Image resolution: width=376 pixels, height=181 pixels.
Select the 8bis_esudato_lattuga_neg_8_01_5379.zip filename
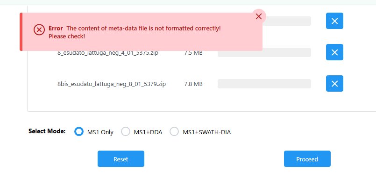pyautogui.click(x=112, y=84)
